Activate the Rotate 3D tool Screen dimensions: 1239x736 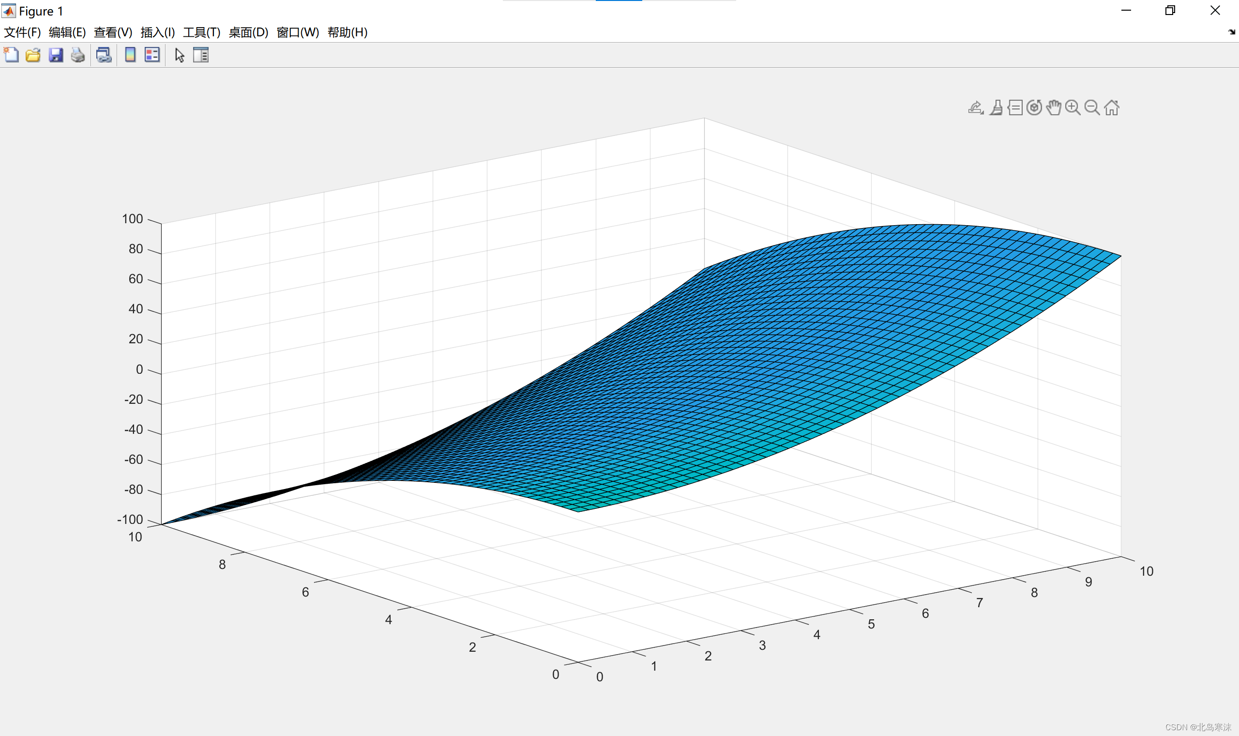coord(1034,107)
